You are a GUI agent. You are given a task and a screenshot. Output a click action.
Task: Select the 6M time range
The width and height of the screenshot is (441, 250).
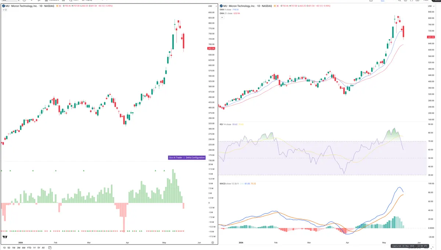24,248
